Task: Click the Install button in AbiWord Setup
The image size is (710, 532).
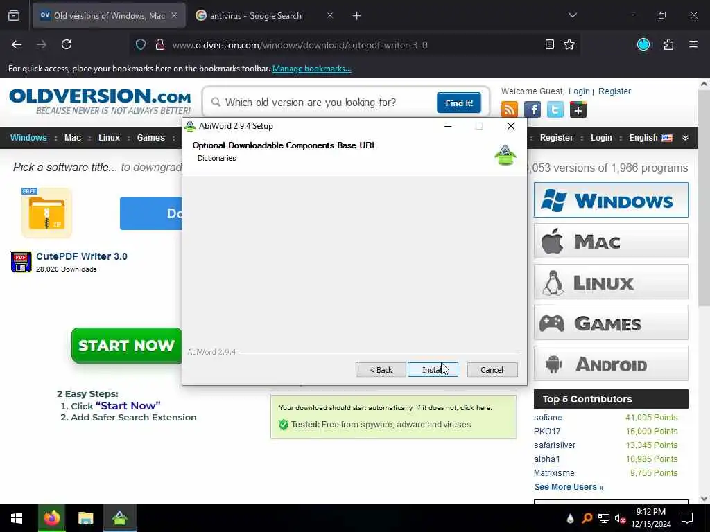Action: 433,370
